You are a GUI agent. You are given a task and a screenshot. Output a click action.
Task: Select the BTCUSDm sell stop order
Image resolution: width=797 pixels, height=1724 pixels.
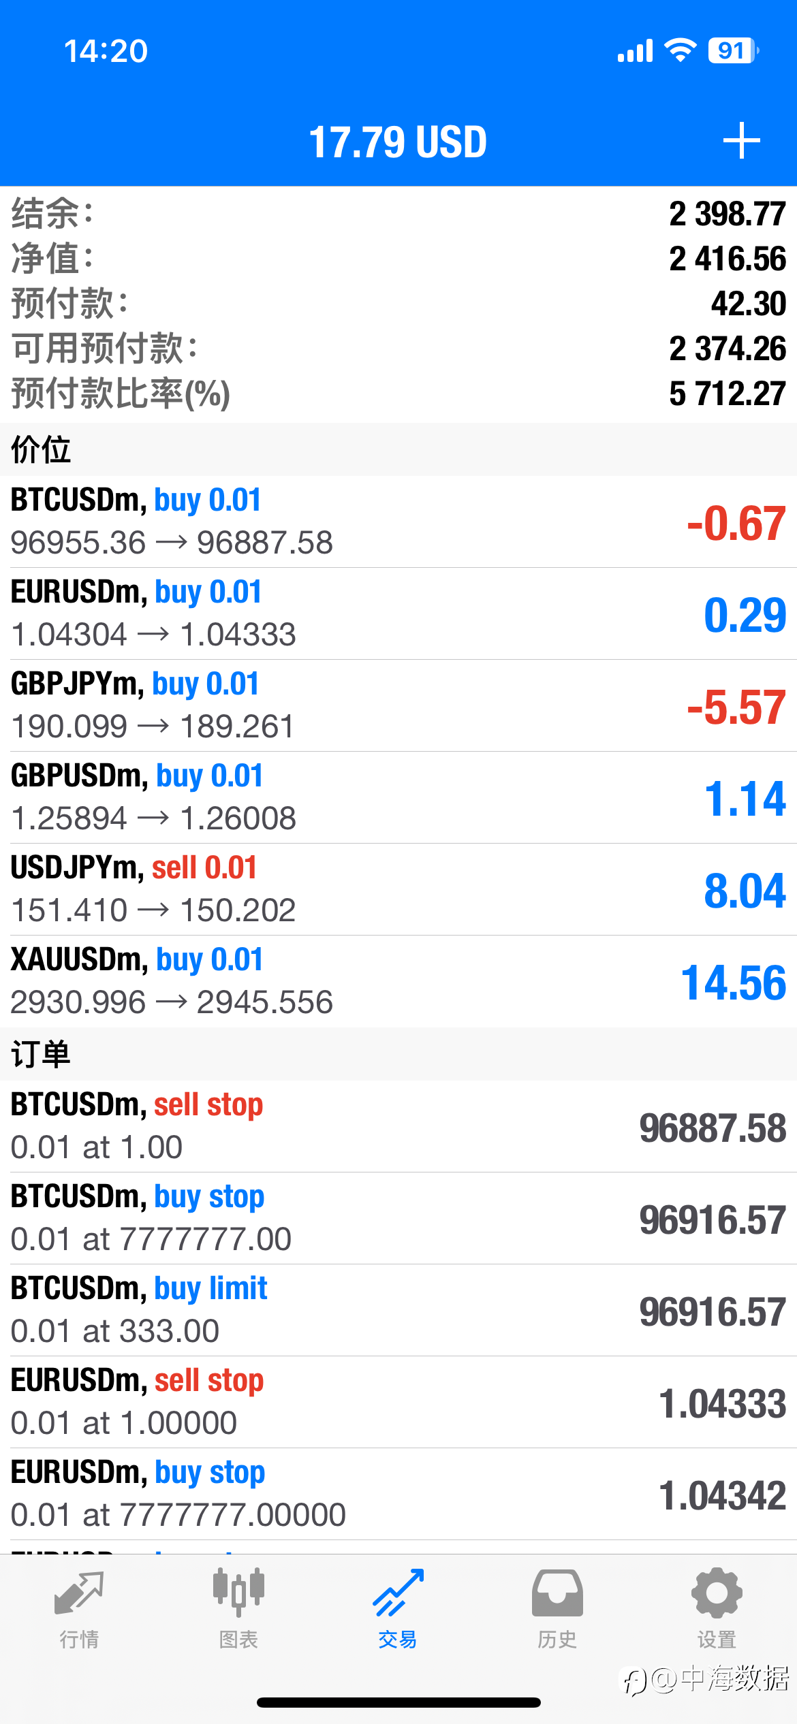398,1126
